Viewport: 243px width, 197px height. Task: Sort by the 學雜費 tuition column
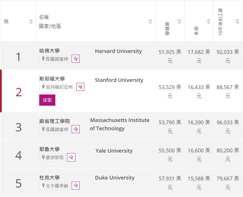tap(179, 21)
